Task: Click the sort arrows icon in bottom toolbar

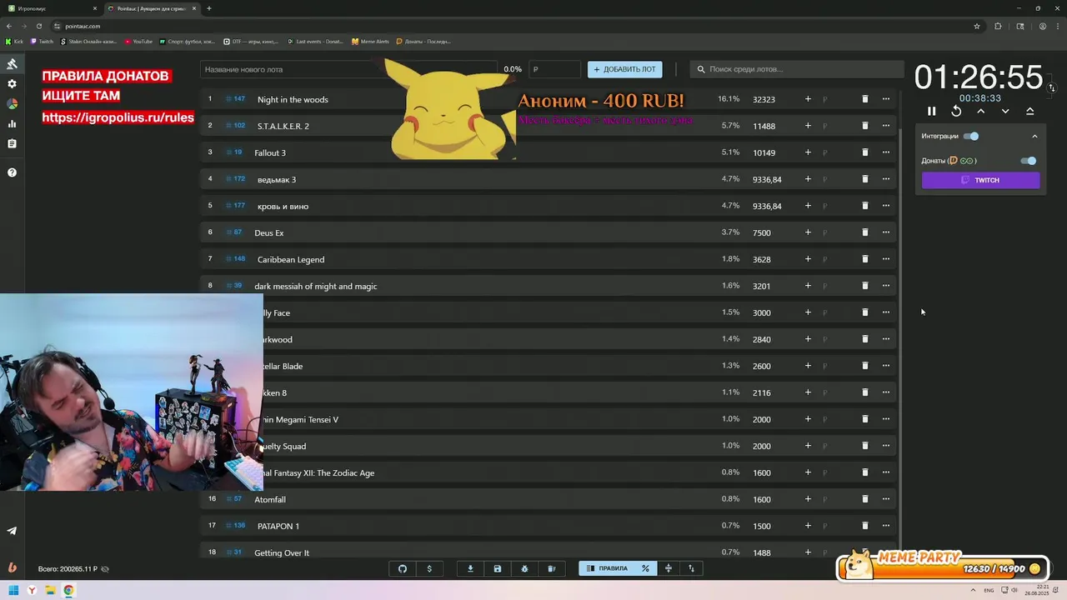Action: [691, 568]
